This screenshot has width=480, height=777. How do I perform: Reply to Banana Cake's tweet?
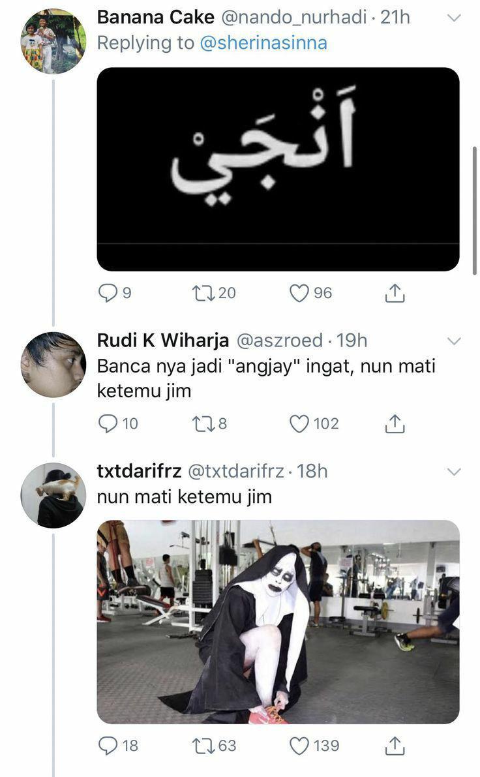pyautogui.click(x=108, y=293)
